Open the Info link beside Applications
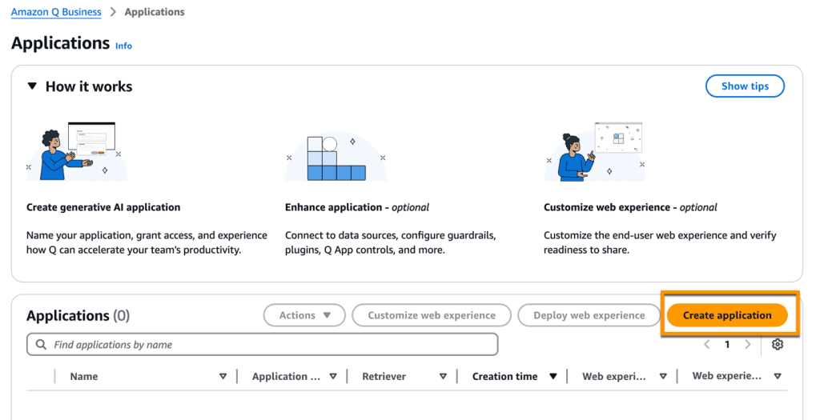Viewport: 820px width, 420px height. tap(123, 46)
